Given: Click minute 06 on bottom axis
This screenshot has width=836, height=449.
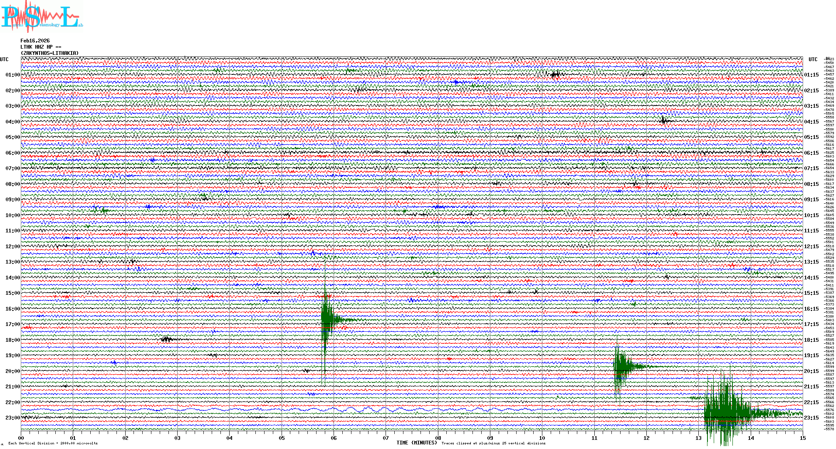Looking at the screenshot, I should pyautogui.click(x=334, y=438).
